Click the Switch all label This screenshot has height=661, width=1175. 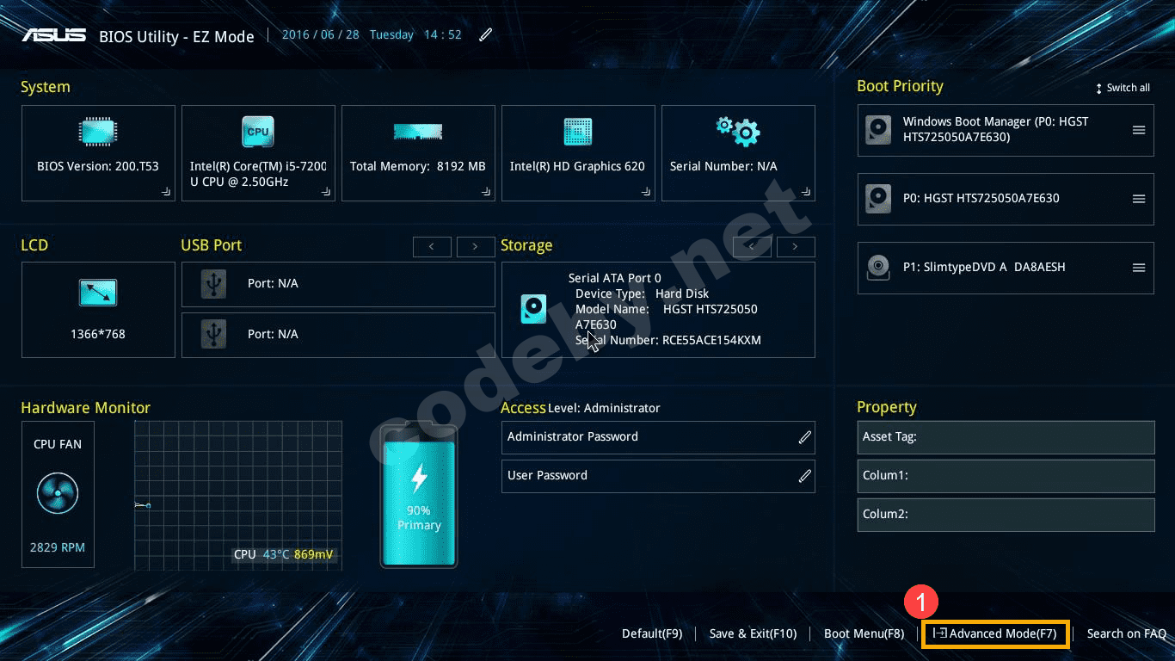tap(1129, 88)
